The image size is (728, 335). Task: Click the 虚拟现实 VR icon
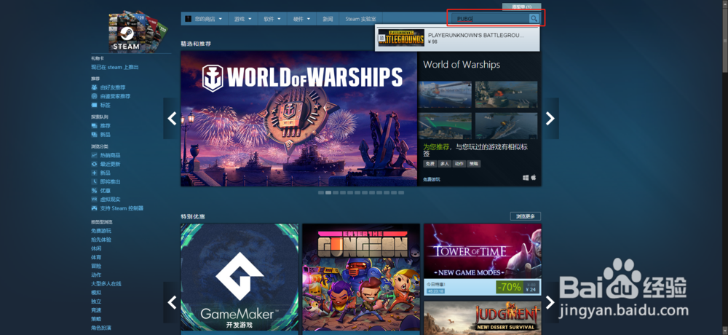pyautogui.click(x=94, y=200)
